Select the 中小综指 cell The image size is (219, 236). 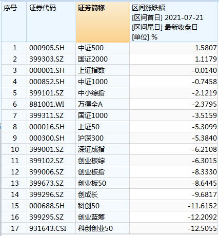click(x=103, y=93)
